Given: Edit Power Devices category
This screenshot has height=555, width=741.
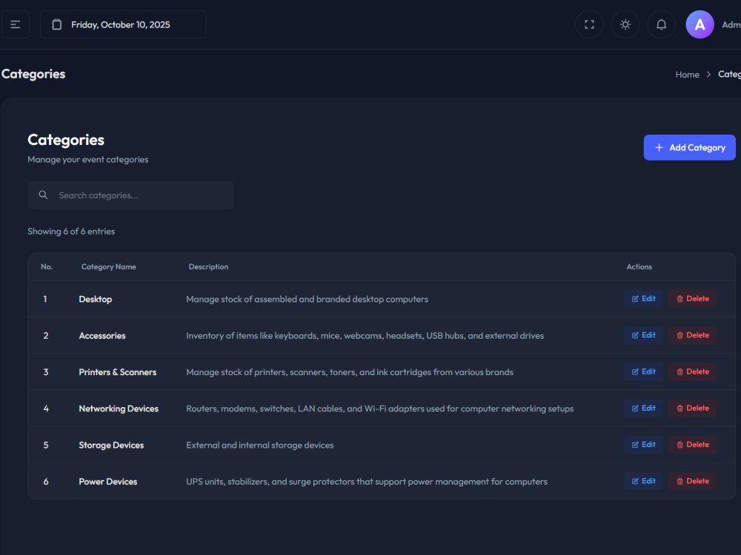Looking at the screenshot, I should click(x=643, y=481).
